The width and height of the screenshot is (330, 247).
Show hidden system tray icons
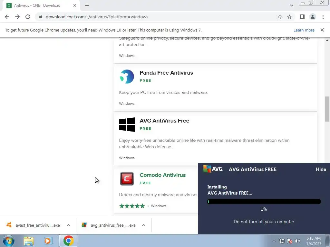274,241
